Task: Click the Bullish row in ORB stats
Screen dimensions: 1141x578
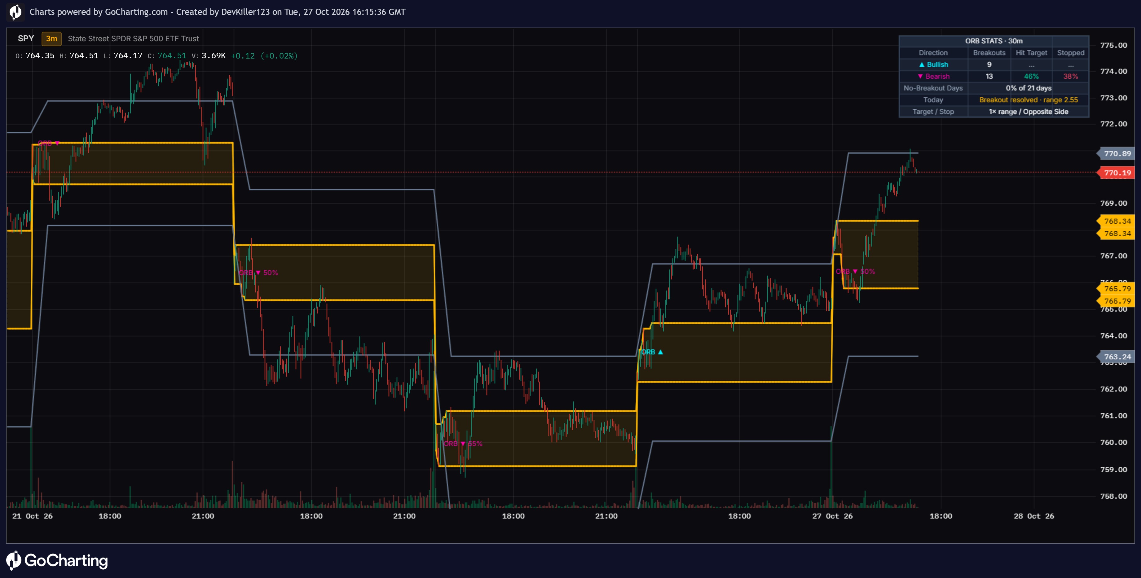Action: (994, 65)
